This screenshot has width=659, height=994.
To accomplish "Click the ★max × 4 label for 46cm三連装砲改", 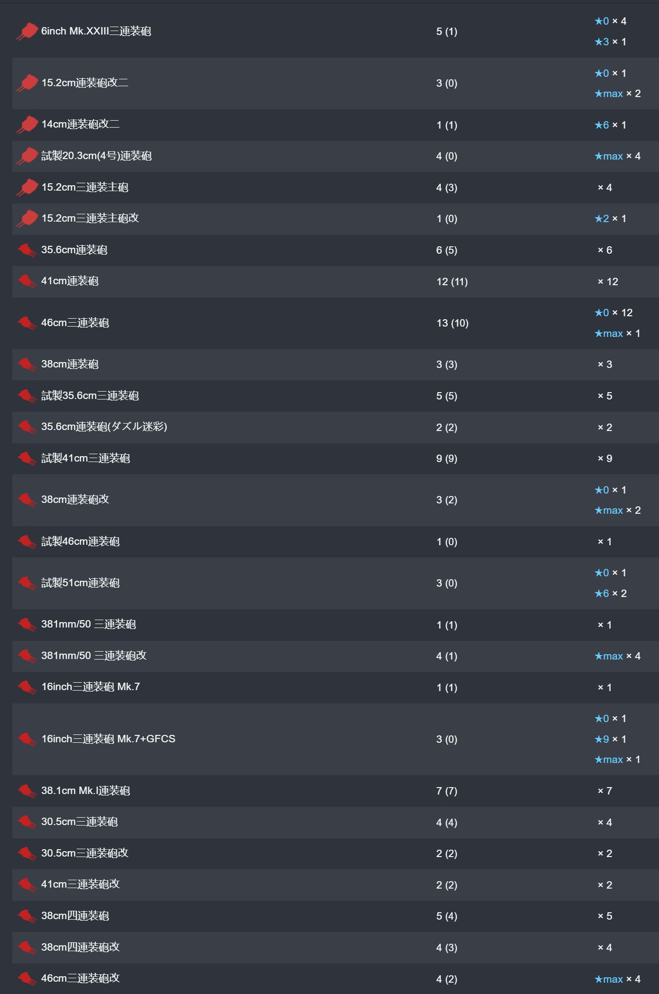I will click(x=618, y=979).
